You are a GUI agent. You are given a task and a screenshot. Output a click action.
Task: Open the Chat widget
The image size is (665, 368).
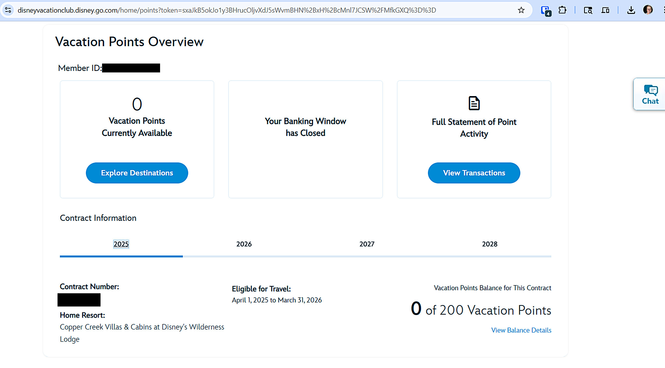pos(650,94)
